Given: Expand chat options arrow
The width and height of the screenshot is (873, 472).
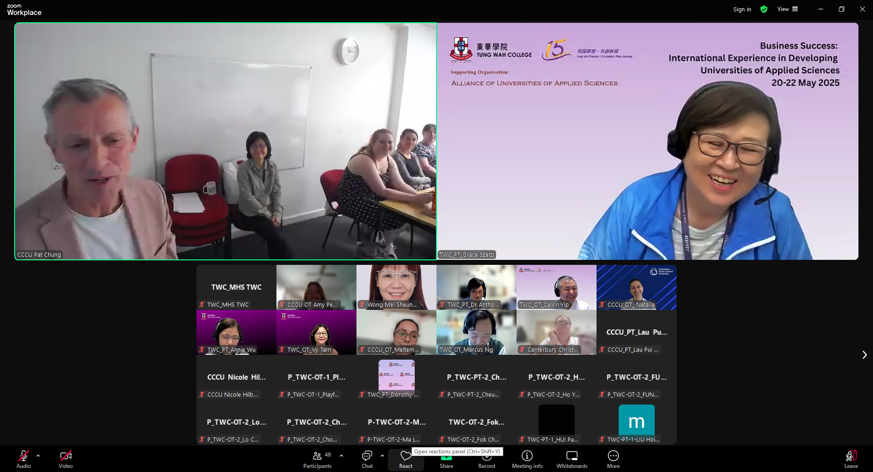Looking at the screenshot, I should coord(382,455).
